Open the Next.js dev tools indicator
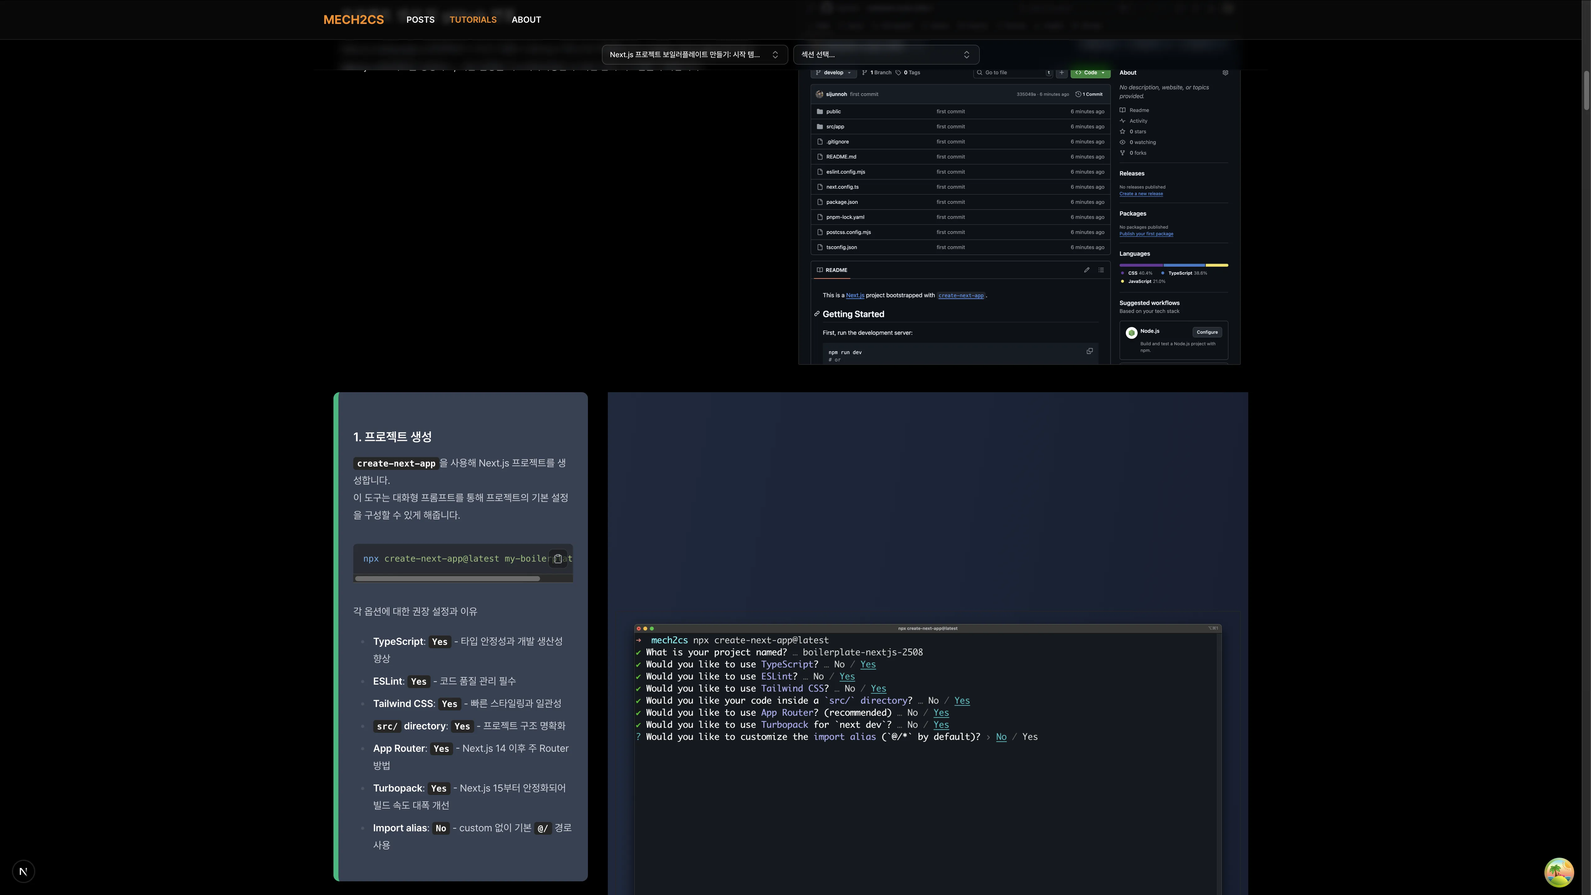Screen dimensions: 1591x895 [24, 871]
